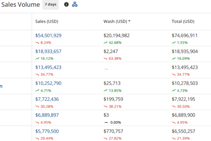Open the $7,722,436 sales link

[x=47, y=99]
